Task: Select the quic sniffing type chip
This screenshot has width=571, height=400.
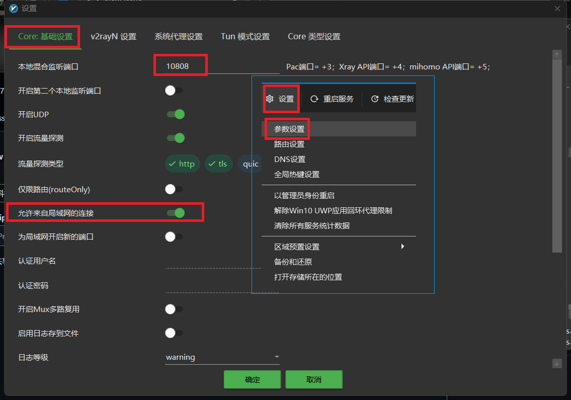Action: (x=250, y=164)
